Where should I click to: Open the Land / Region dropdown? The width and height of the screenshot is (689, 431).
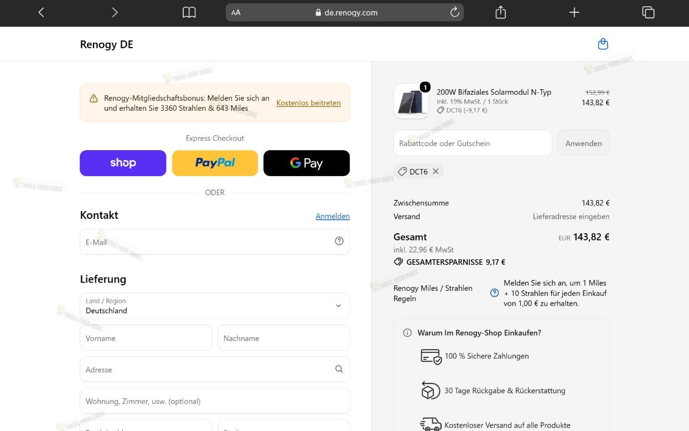tap(215, 306)
